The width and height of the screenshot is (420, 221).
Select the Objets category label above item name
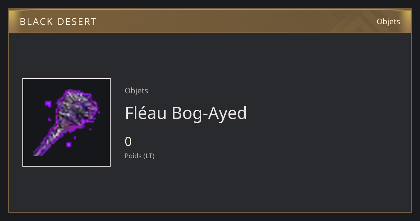pyautogui.click(x=136, y=91)
